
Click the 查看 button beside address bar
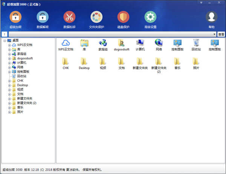click(221, 34)
